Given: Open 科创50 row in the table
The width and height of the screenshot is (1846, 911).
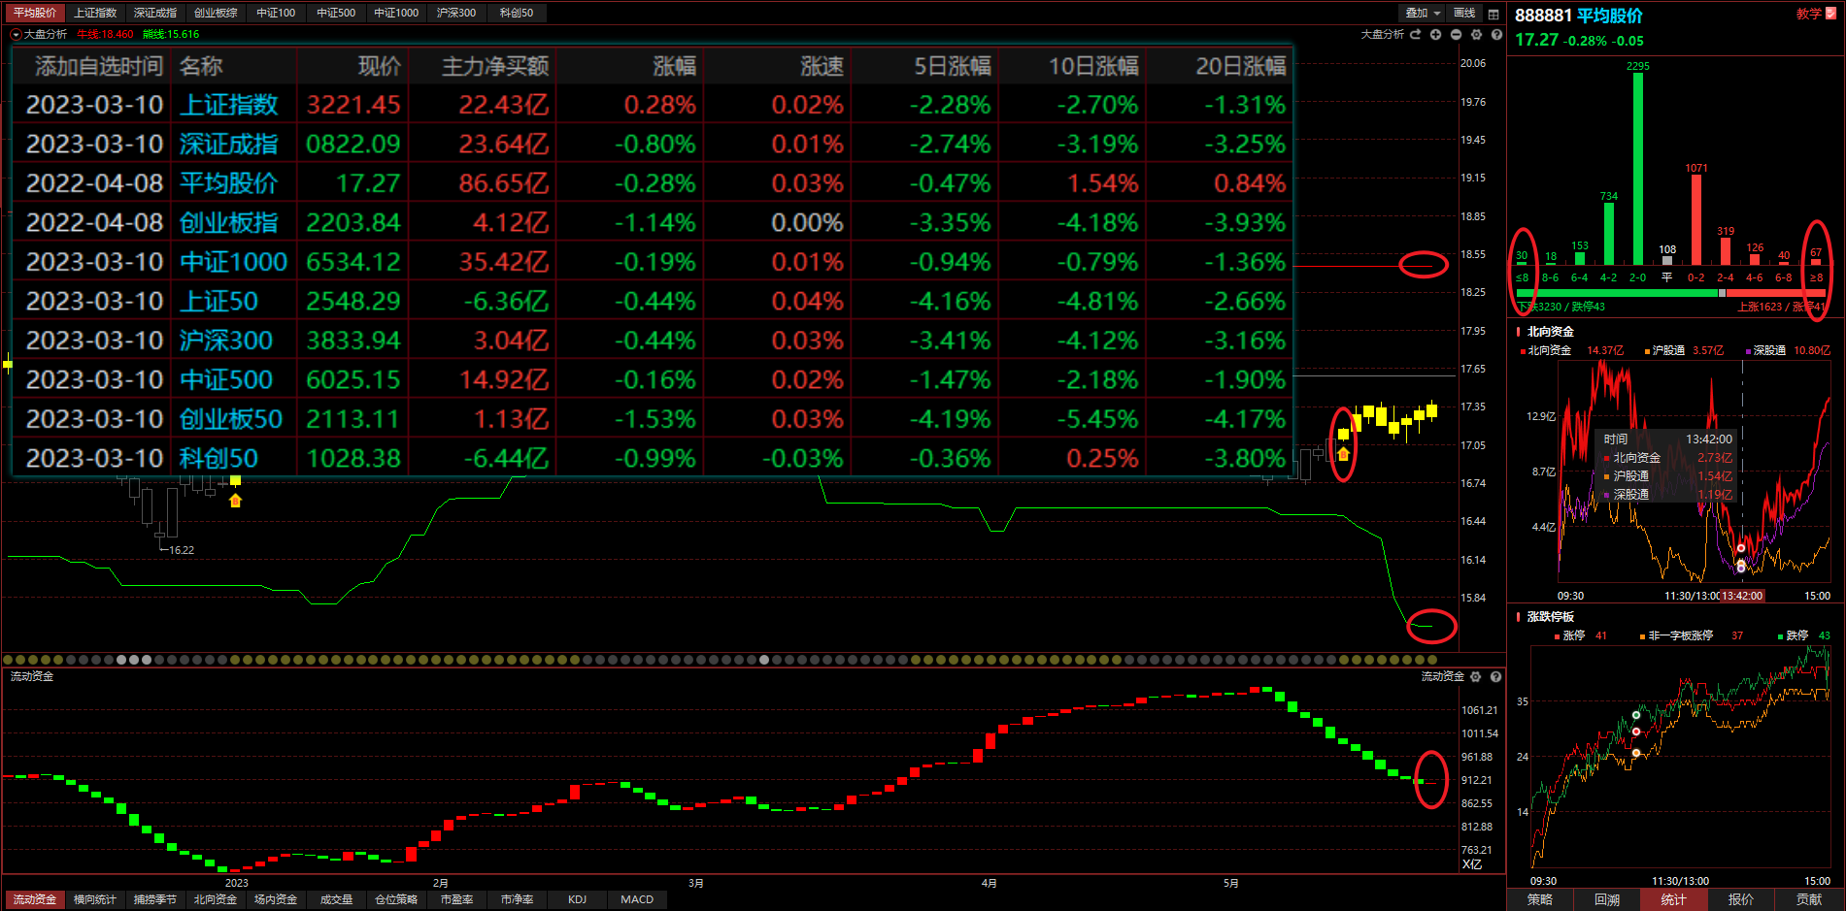Looking at the screenshot, I should (x=652, y=458).
